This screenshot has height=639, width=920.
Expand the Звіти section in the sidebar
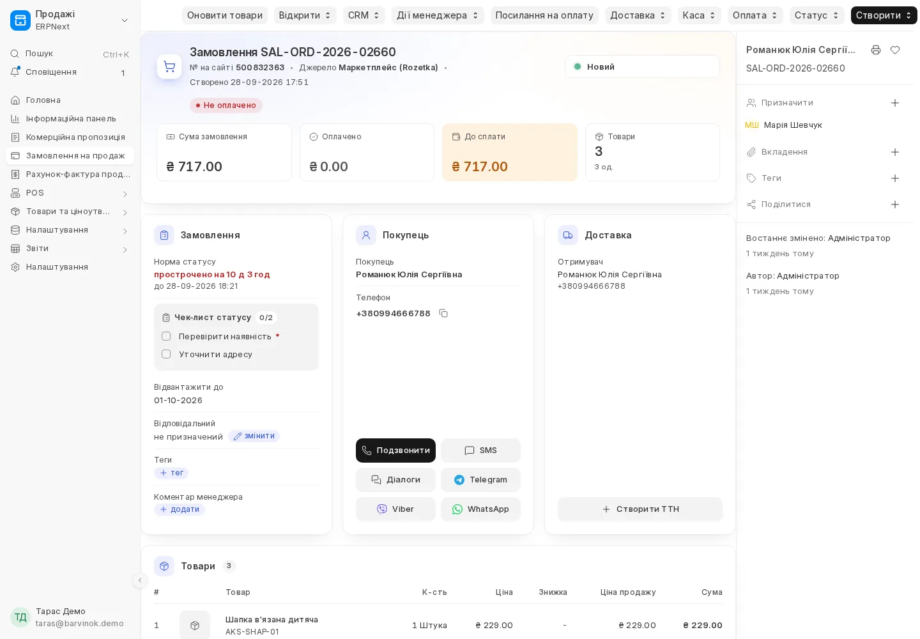(x=70, y=249)
